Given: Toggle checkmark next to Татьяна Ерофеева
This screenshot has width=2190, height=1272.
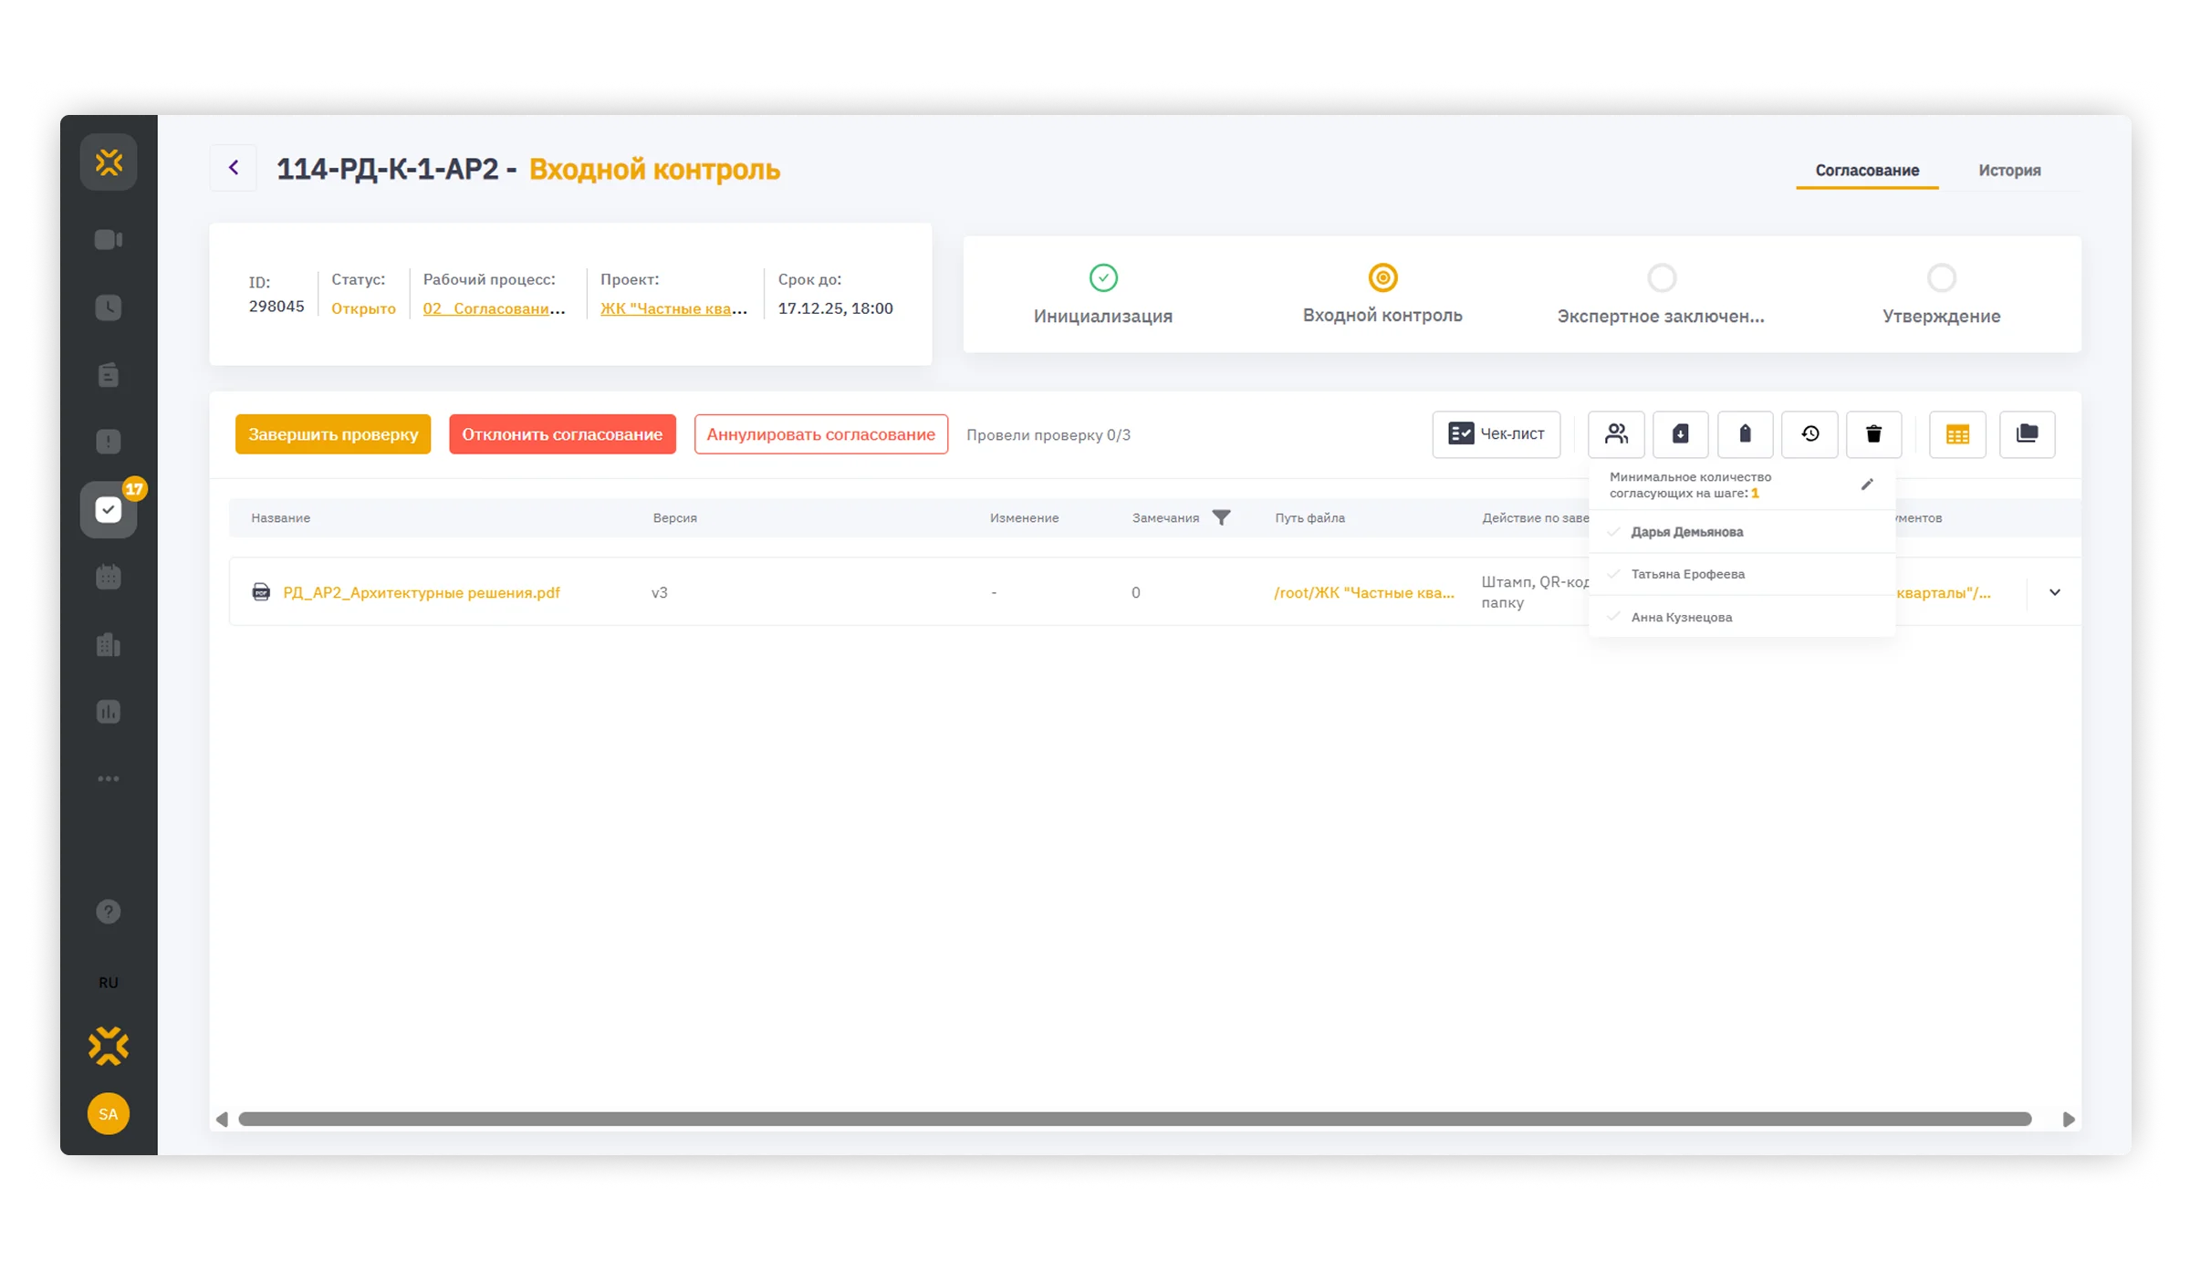Looking at the screenshot, I should click(x=1614, y=574).
